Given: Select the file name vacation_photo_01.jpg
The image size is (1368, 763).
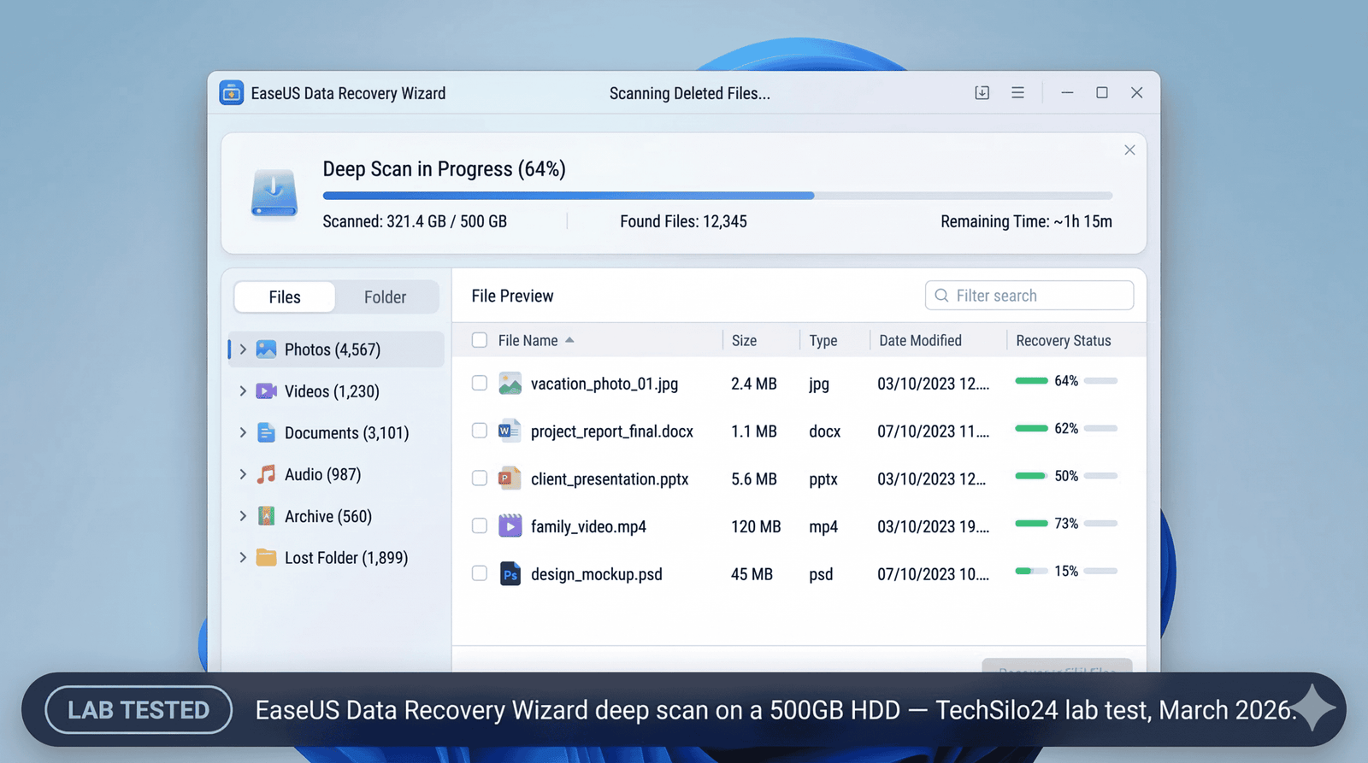Looking at the screenshot, I should 604,384.
